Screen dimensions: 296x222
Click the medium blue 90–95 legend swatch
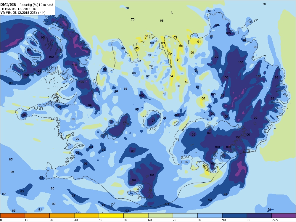(x=234, y=215)
